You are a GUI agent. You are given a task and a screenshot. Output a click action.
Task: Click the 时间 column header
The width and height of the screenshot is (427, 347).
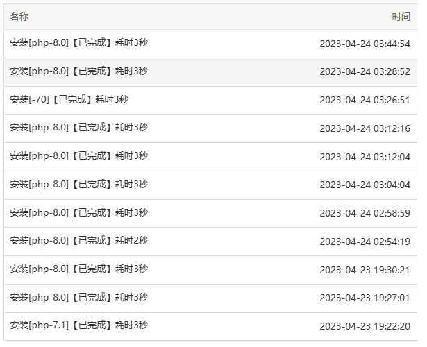(x=401, y=17)
